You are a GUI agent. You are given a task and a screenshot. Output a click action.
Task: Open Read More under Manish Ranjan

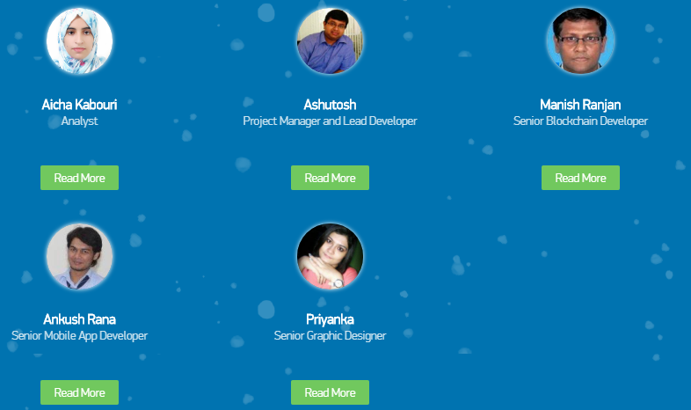580,178
